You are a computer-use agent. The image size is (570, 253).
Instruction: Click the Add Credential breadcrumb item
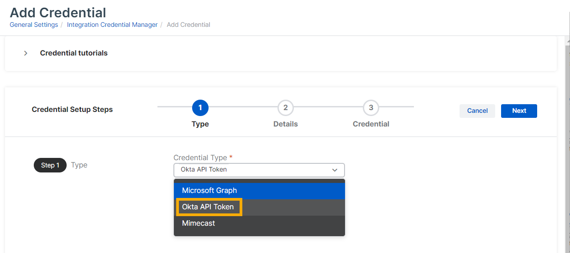188,25
